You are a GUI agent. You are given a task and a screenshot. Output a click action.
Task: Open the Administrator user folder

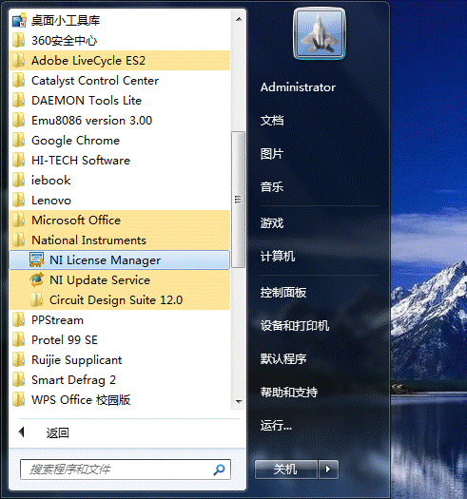[298, 87]
